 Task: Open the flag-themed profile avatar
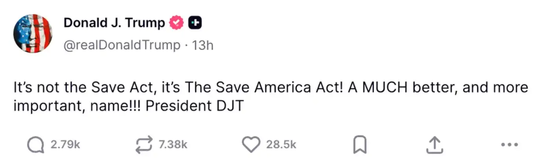[x=33, y=34]
